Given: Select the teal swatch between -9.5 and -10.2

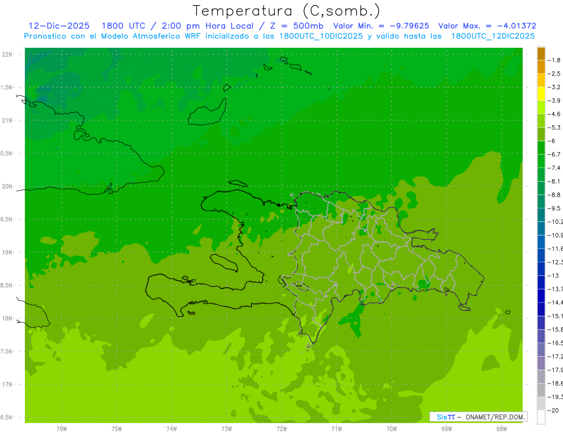Looking at the screenshot, I should coord(541,215).
